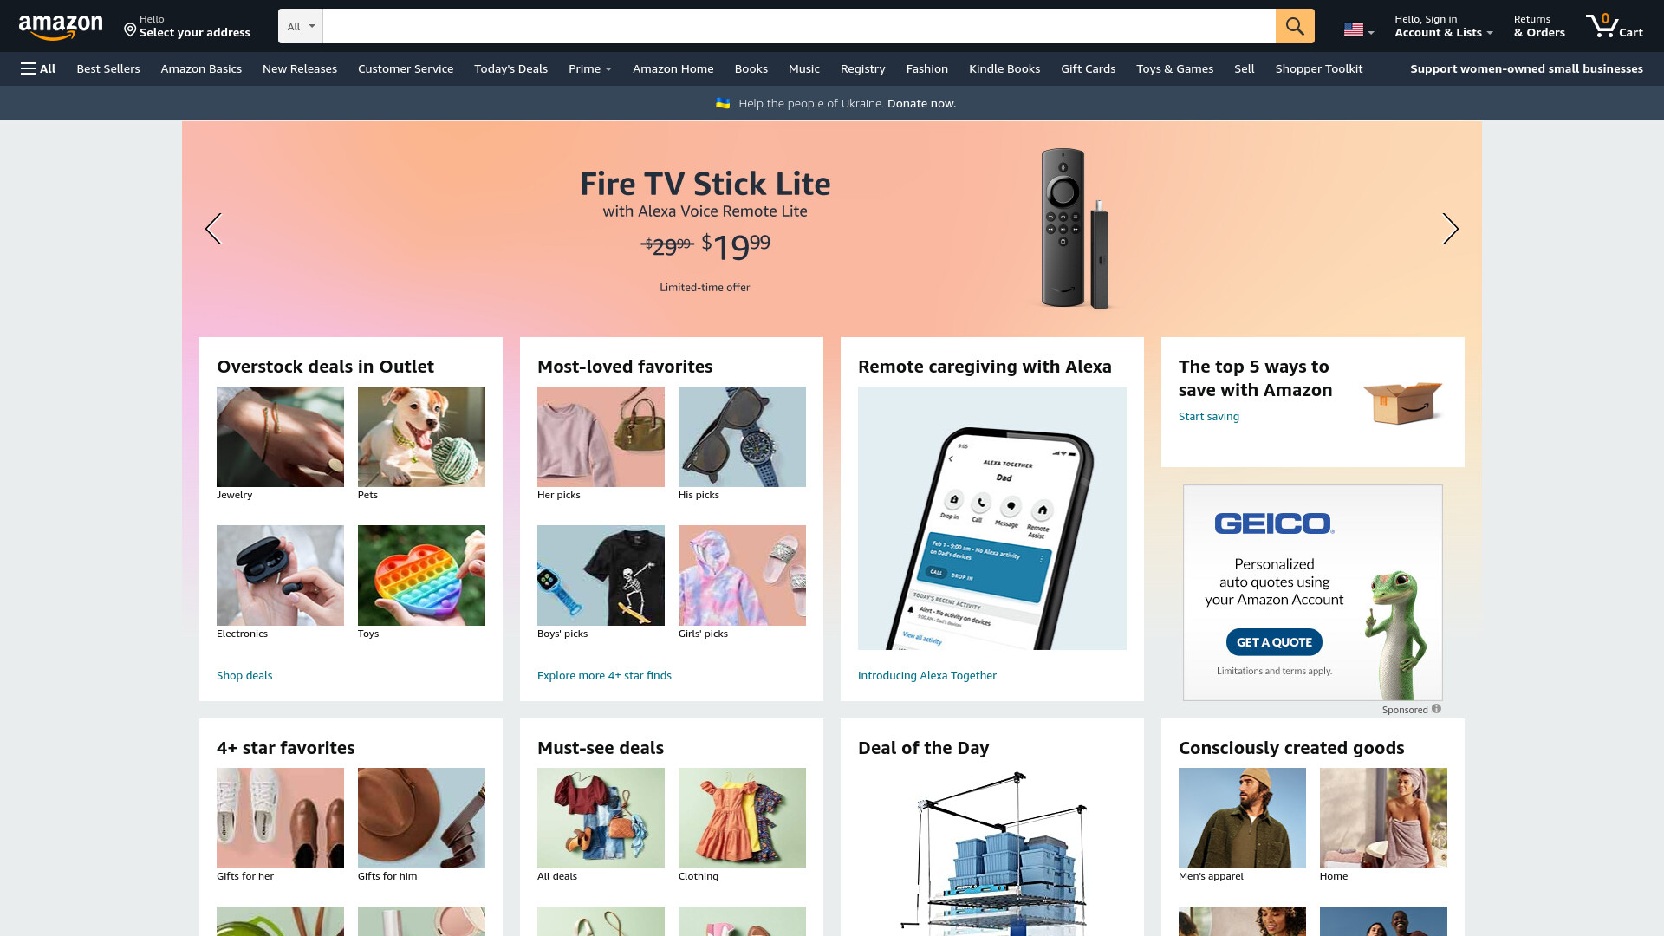Click the Amazon logo

pos(61,27)
